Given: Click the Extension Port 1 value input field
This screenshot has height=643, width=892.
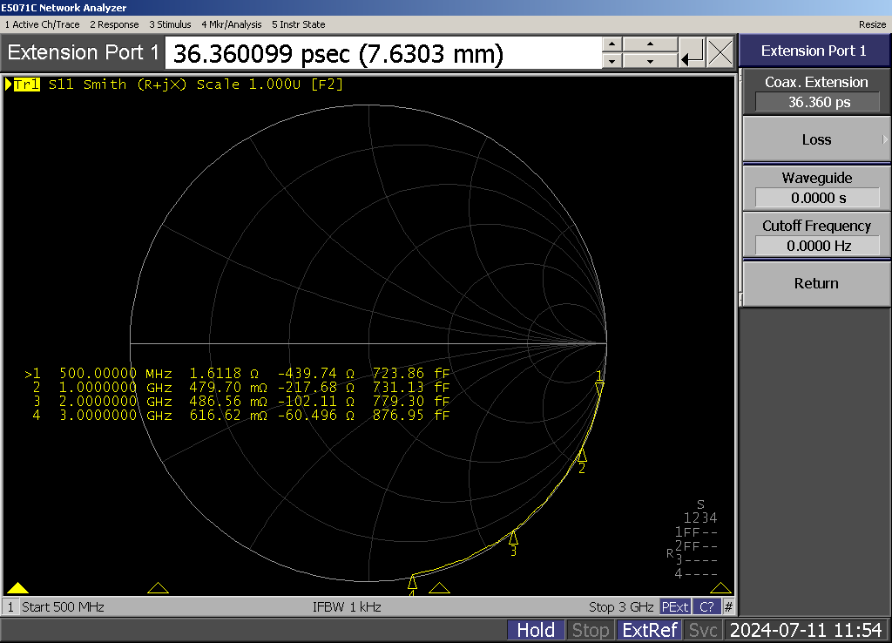Looking at the screenshot, I should point(383,54).
